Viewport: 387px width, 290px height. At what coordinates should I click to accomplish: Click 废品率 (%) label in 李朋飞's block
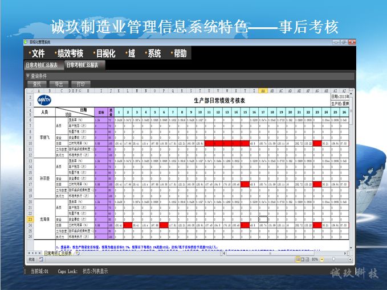(76, 120)
